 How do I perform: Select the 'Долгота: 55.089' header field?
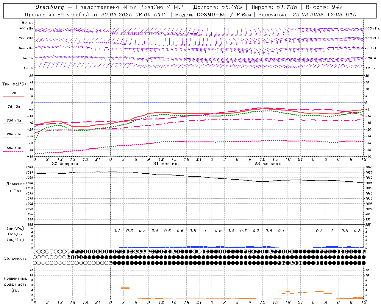point(218,7)
